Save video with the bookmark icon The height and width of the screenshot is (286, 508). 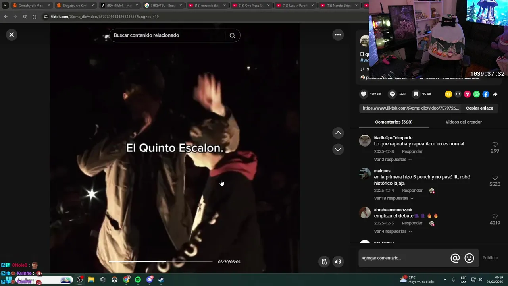(416, 94)
